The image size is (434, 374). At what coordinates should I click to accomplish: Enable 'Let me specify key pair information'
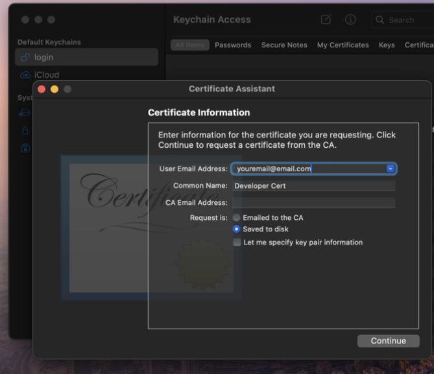(237, 242)
